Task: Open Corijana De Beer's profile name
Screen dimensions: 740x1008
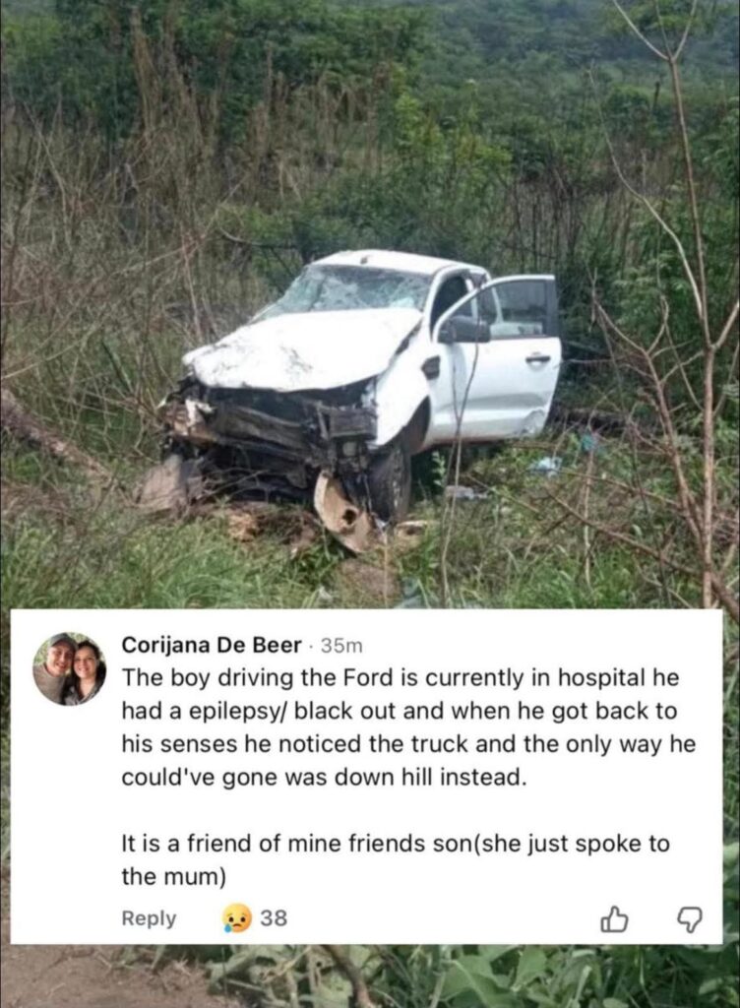Action: click(x=212, y=644)
